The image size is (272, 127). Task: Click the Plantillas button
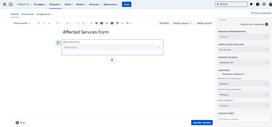click(164, 23)
